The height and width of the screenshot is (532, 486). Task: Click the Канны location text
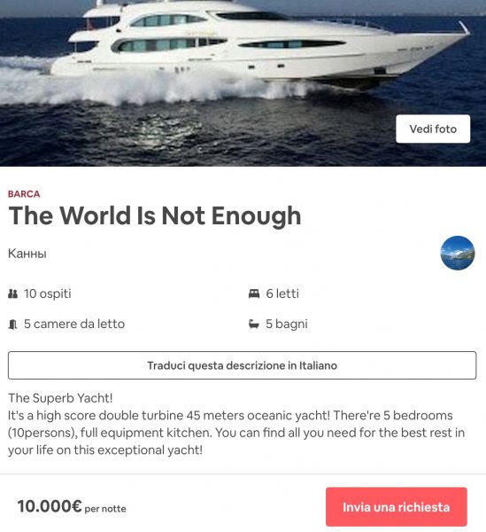pyautogui.click(x=27, y=254)
